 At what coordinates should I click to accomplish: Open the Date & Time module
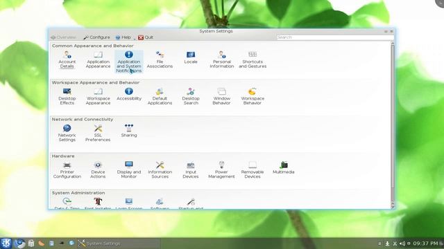67,203
